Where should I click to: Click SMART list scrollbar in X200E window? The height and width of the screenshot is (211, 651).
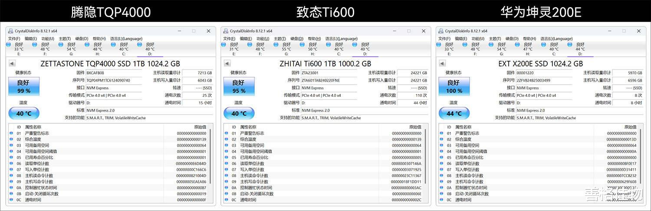[641, 156]
